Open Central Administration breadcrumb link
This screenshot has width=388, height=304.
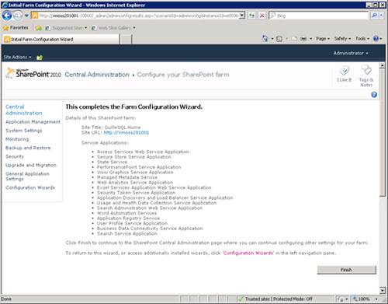(97, 75)
